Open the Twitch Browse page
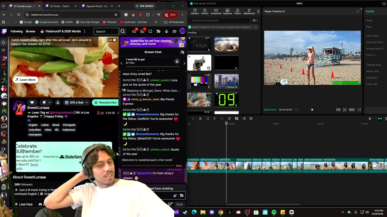The image size is (387, 217). tap(31, 31)
